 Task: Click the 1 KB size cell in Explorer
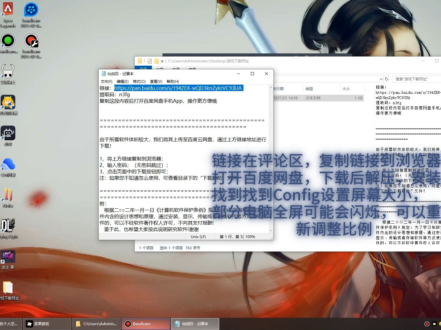[x=358, y=98]
